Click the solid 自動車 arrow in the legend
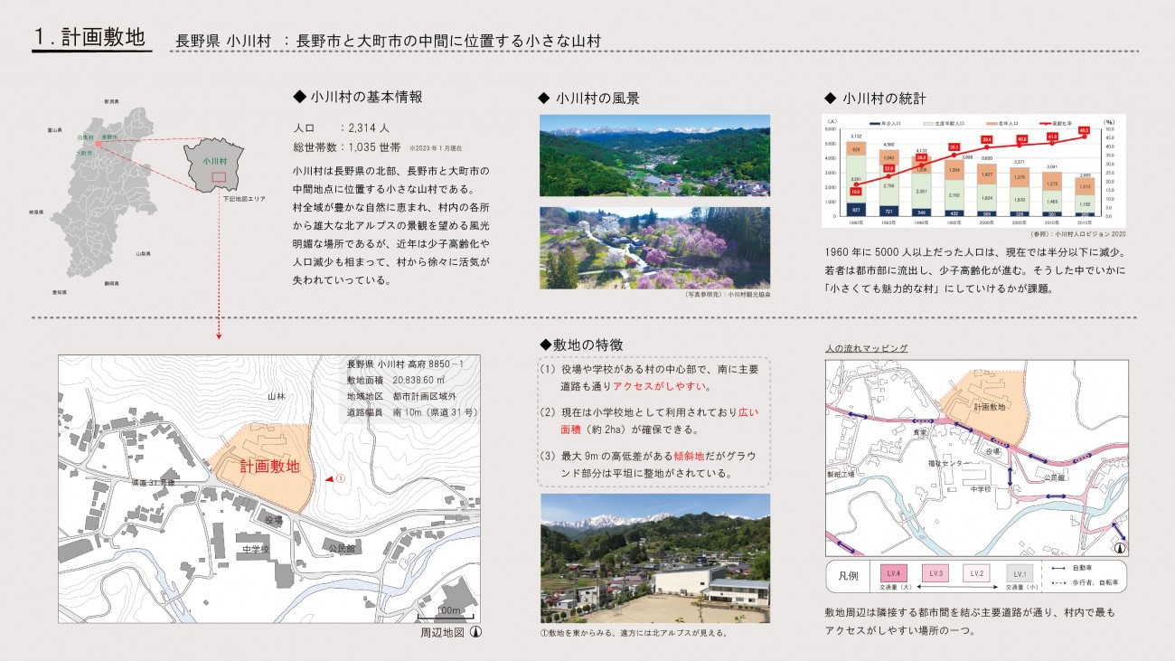 (1054, 569)
